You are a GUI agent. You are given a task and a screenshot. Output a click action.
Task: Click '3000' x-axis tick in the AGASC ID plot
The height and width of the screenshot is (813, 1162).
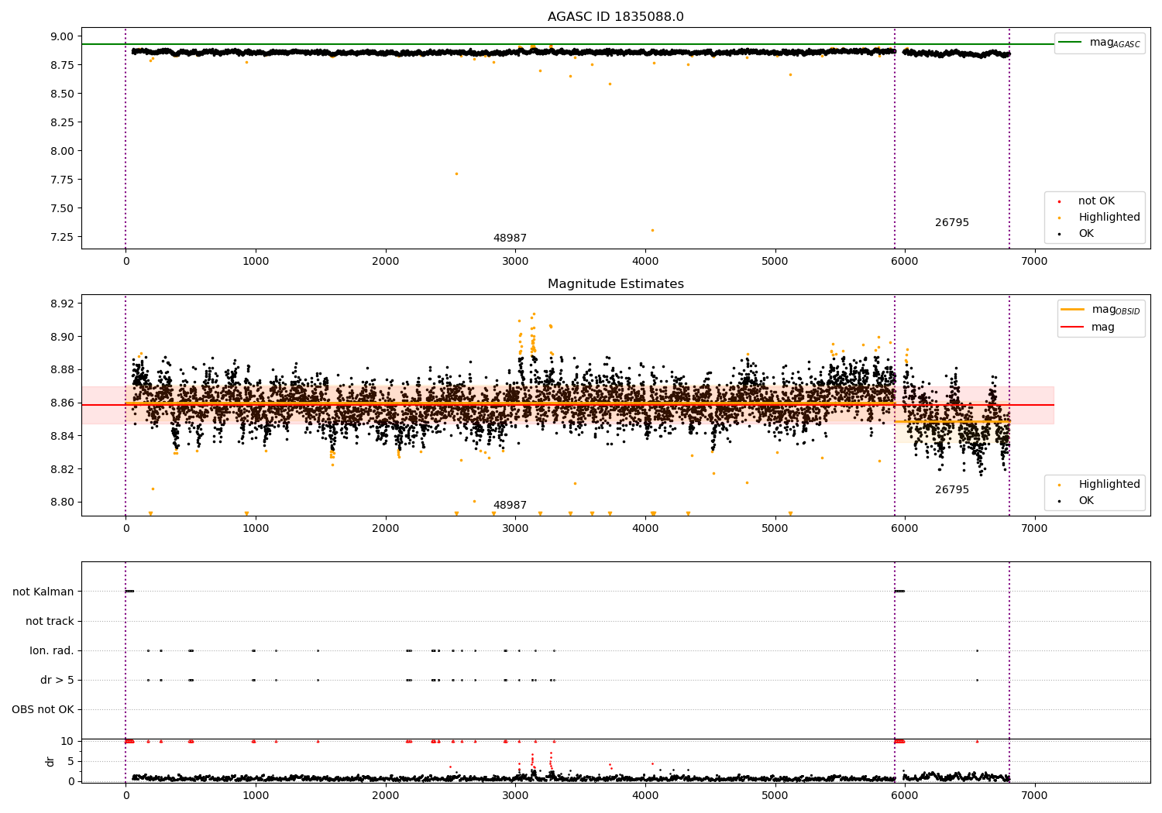coord(515,261)
